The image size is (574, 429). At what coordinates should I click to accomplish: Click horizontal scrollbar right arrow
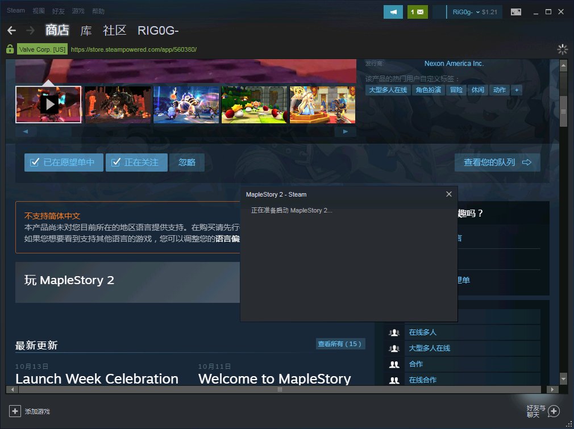pyautogui.click(x=552, y=389)
